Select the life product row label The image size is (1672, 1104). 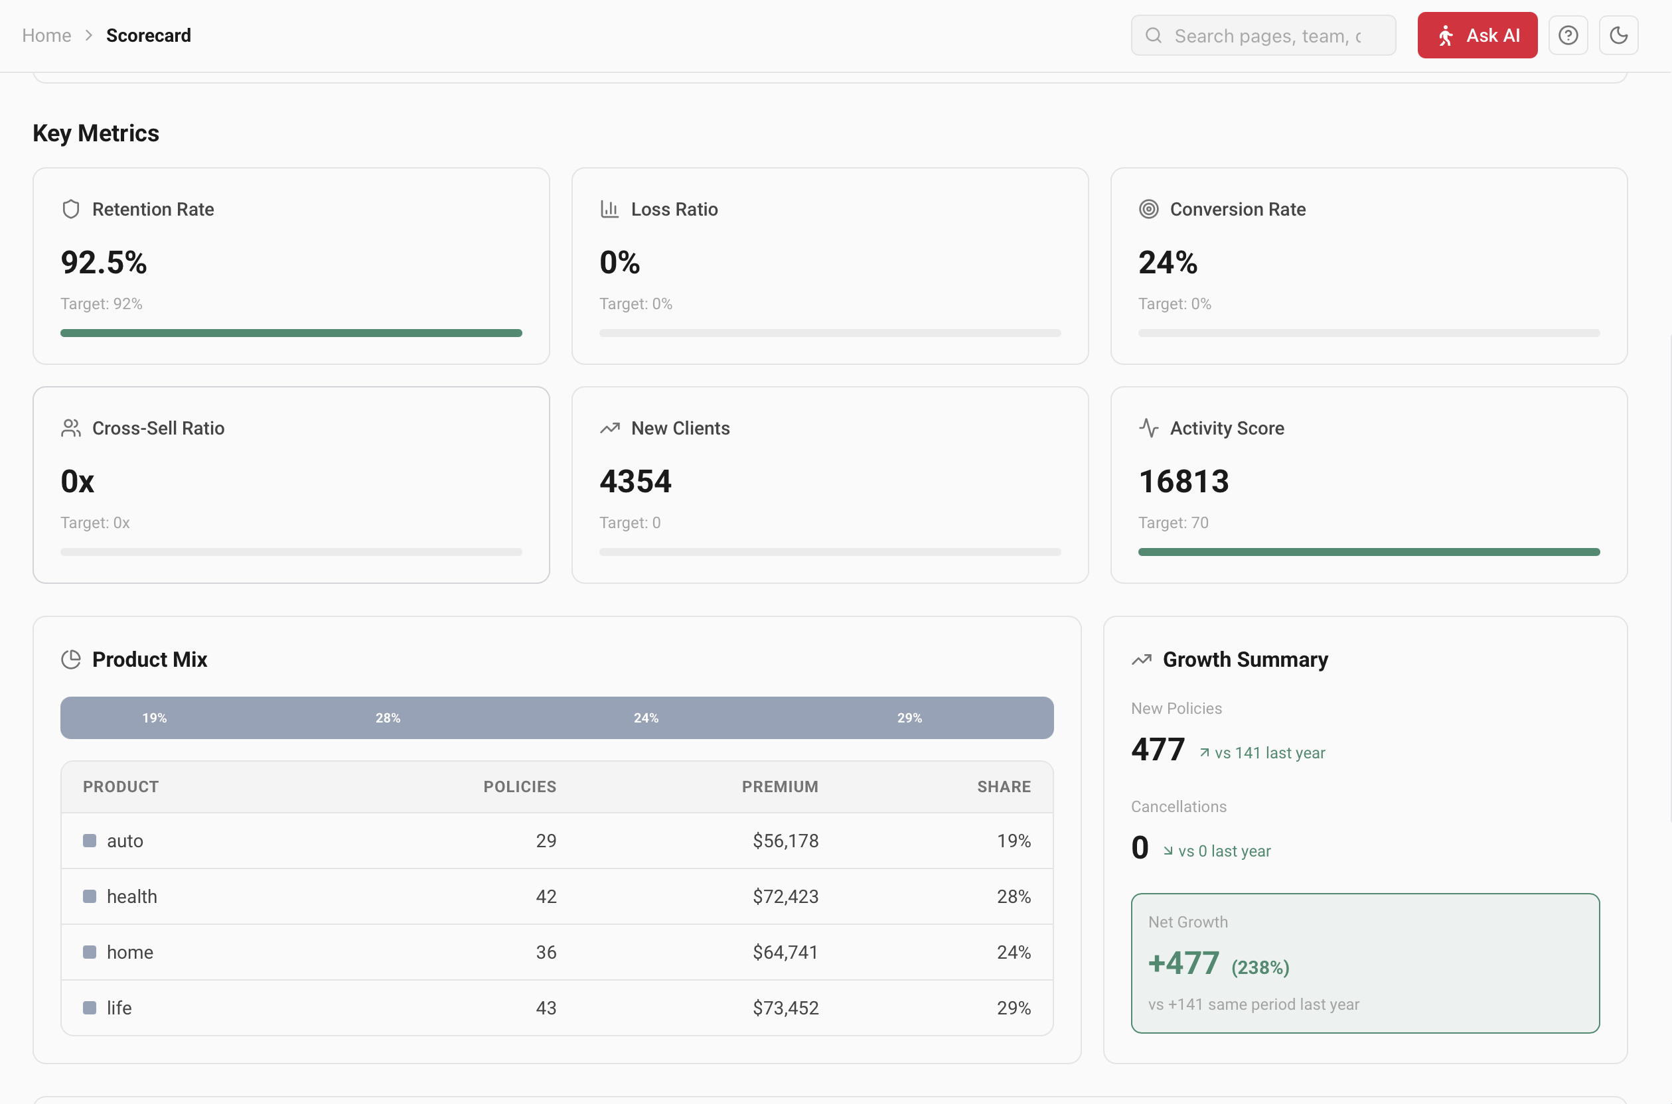pyautogui.click(x=119, y=1008)
